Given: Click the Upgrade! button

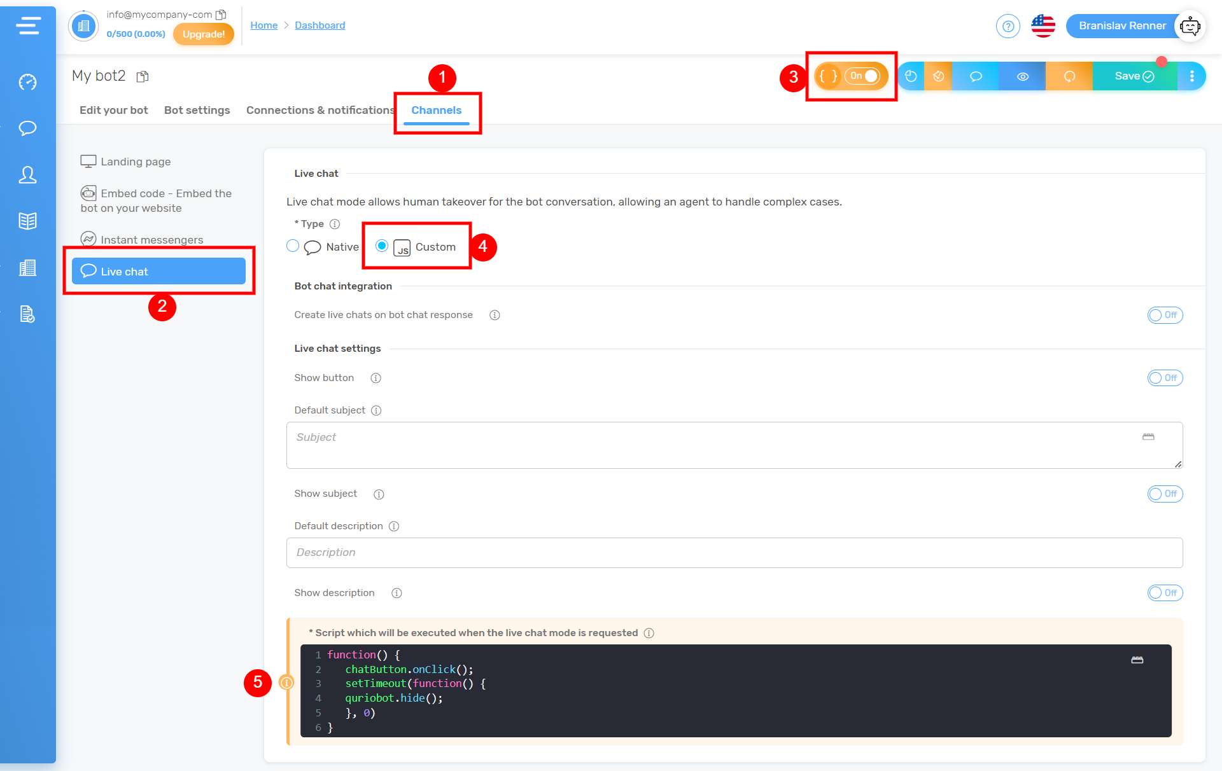Looking at the screenshot, I should 203,34.
